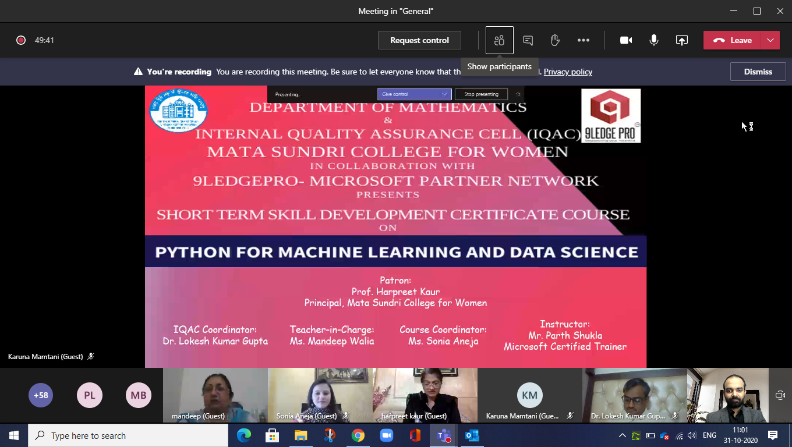Open Microsoft Office from taskbar

click(x=415, y=435)
